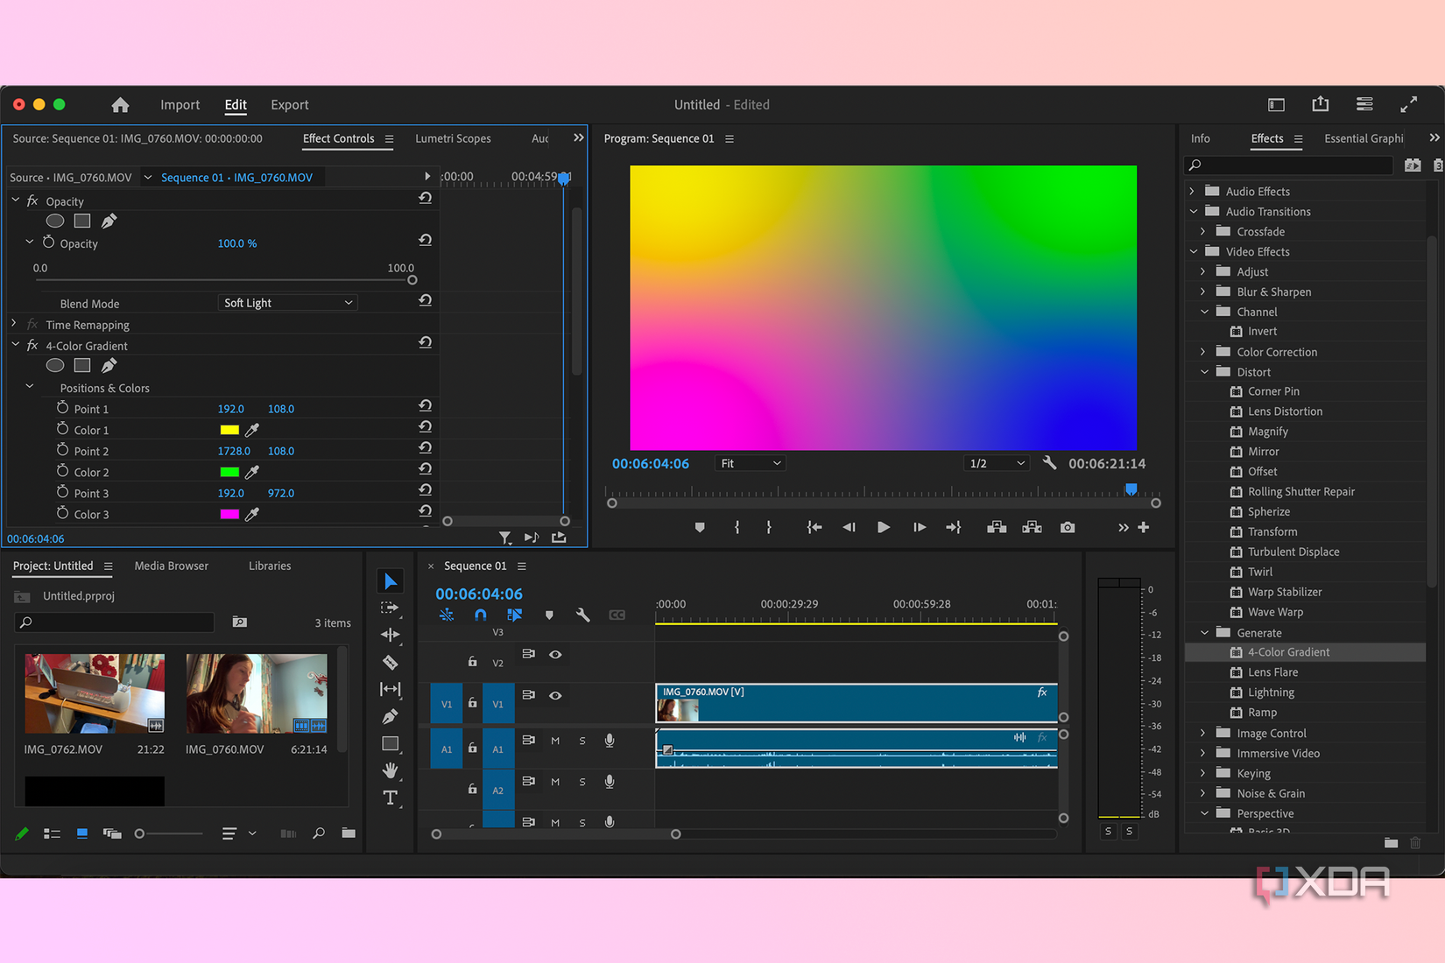Open timeline settings with the wrench icon
Viewport: 1445px width, 963px height.
click(x=582, y=615)
